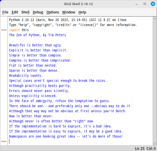157x151 pixels.
Task: Click the bottom '>>>' prompt marker
Action: click(x=4, y=141)
